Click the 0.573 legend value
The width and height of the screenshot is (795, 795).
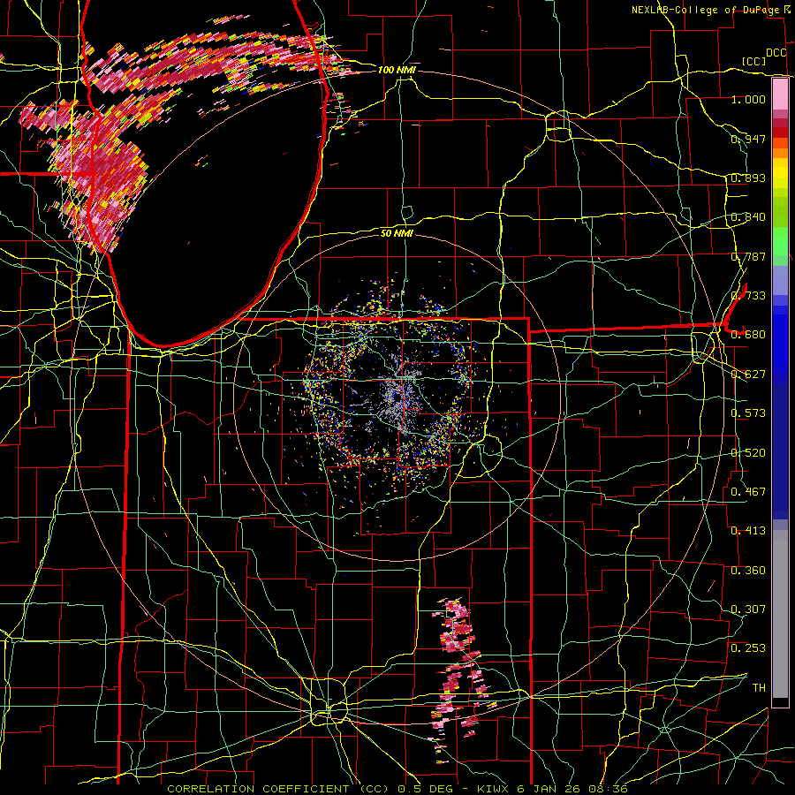[x=748, y=413]
